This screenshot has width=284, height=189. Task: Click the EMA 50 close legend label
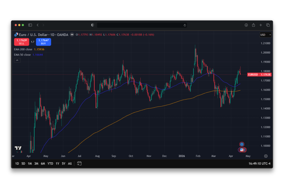pos(22,55)
